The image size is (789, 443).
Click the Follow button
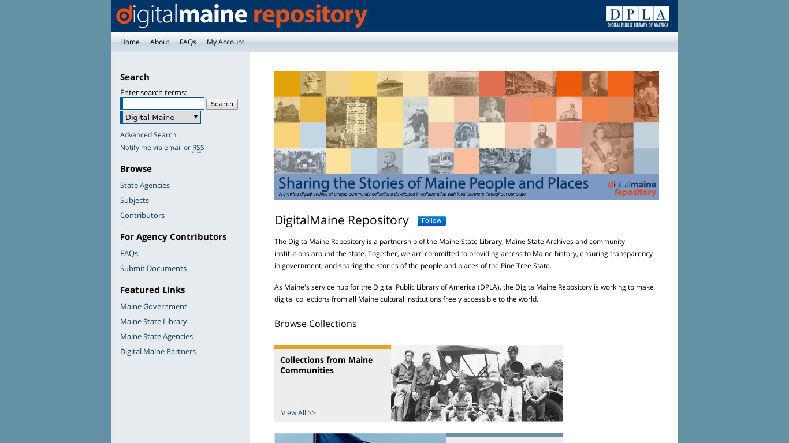click(431, 221)
